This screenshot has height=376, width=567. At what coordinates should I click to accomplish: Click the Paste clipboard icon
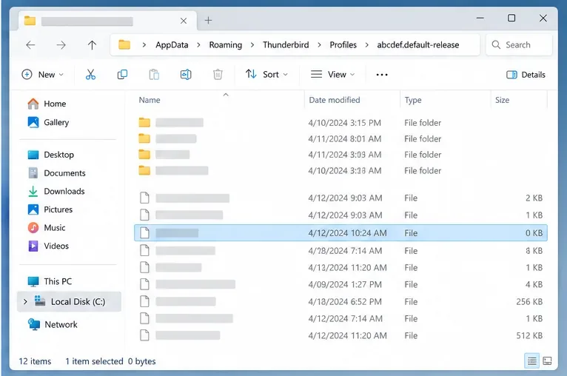[x=154, y=75]
